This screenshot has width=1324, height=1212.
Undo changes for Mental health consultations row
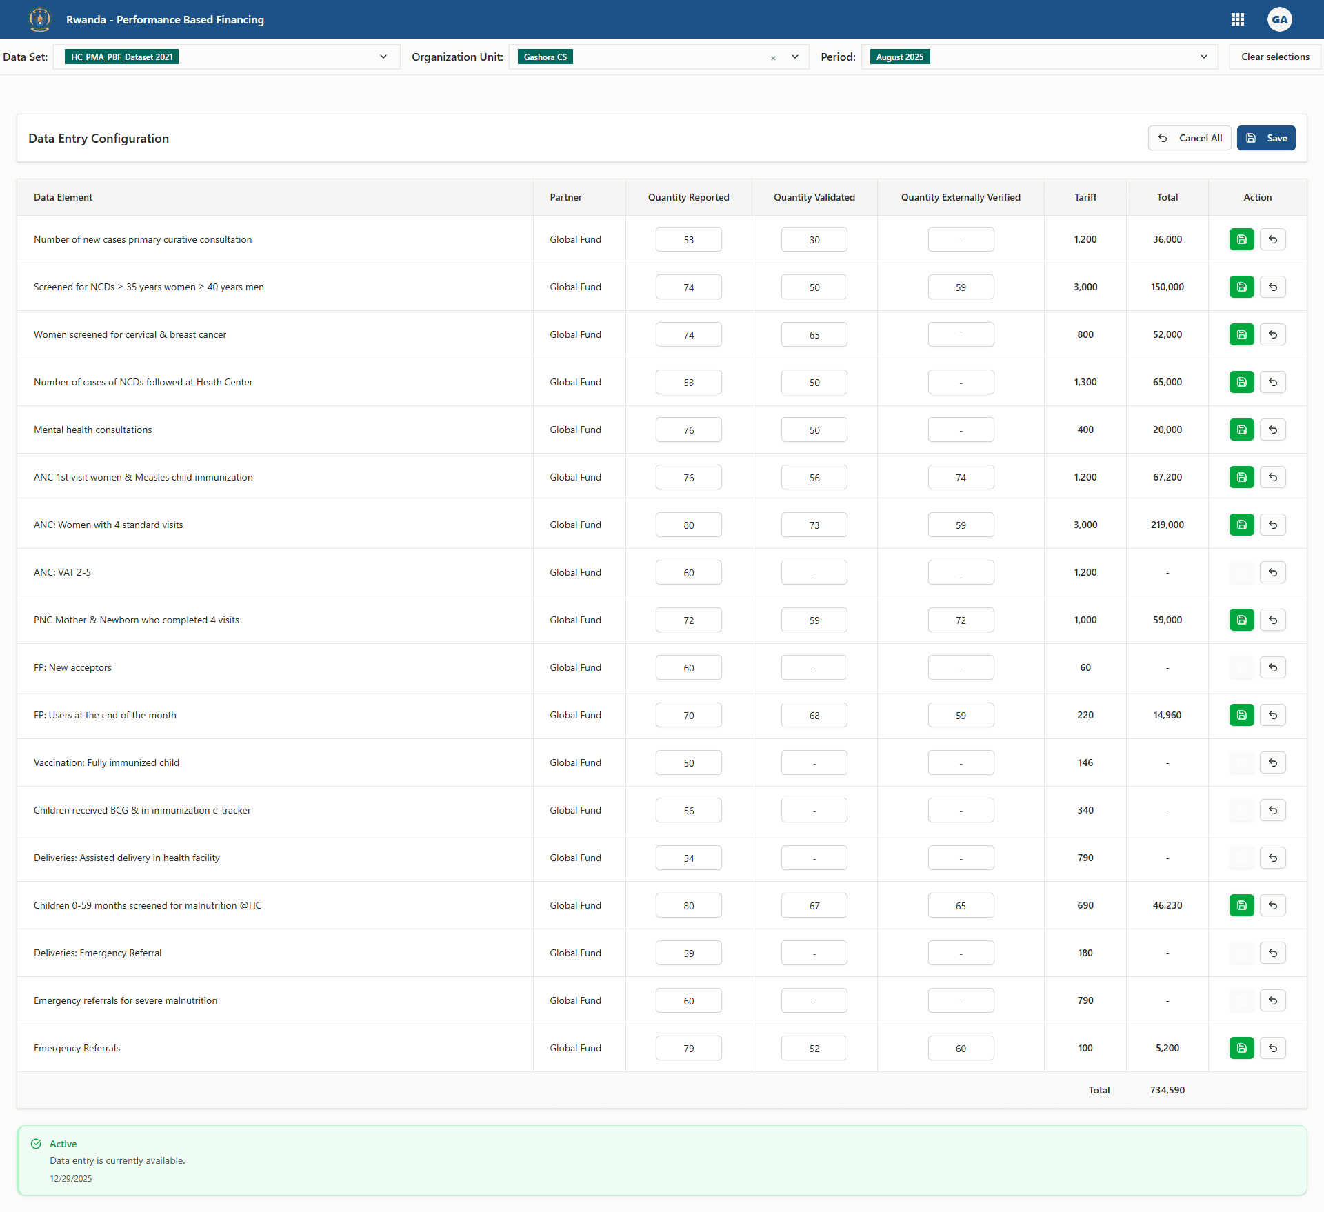pyautogui.click(x=1273, y=430)
